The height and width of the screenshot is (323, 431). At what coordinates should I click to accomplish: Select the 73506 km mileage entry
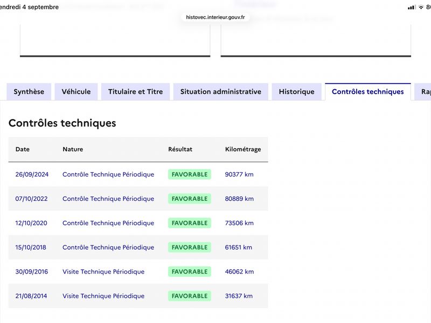239,223
